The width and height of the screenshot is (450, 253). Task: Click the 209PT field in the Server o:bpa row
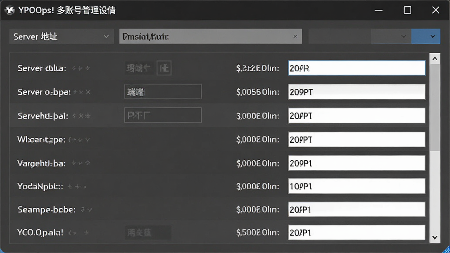pyautogui.click(x=356, y=92)
